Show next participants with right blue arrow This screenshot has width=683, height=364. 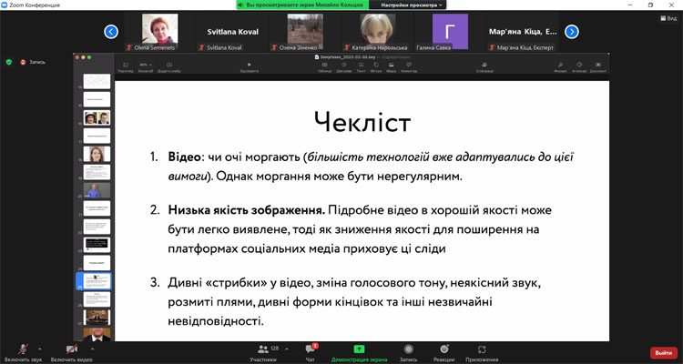572,32
